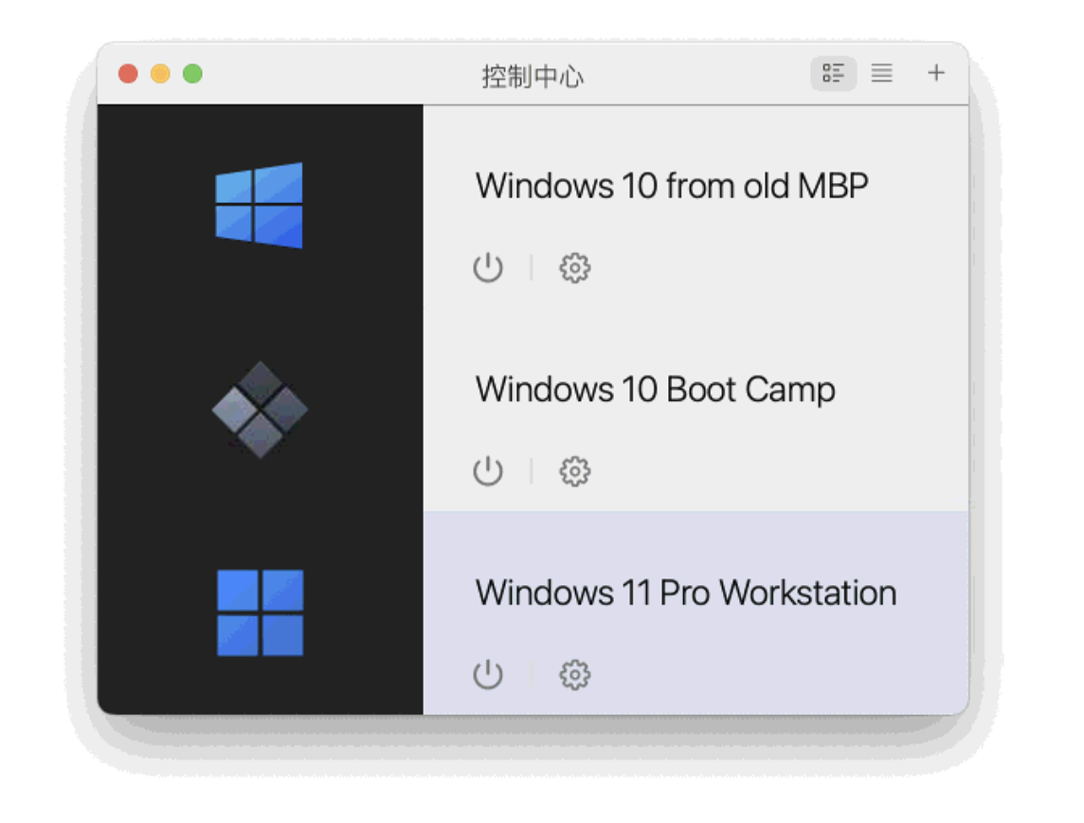Add a new virtual machine with plus

[x=936, y=73]
